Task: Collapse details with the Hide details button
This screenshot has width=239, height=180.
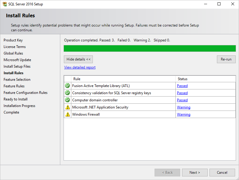Action: (78, 59)
